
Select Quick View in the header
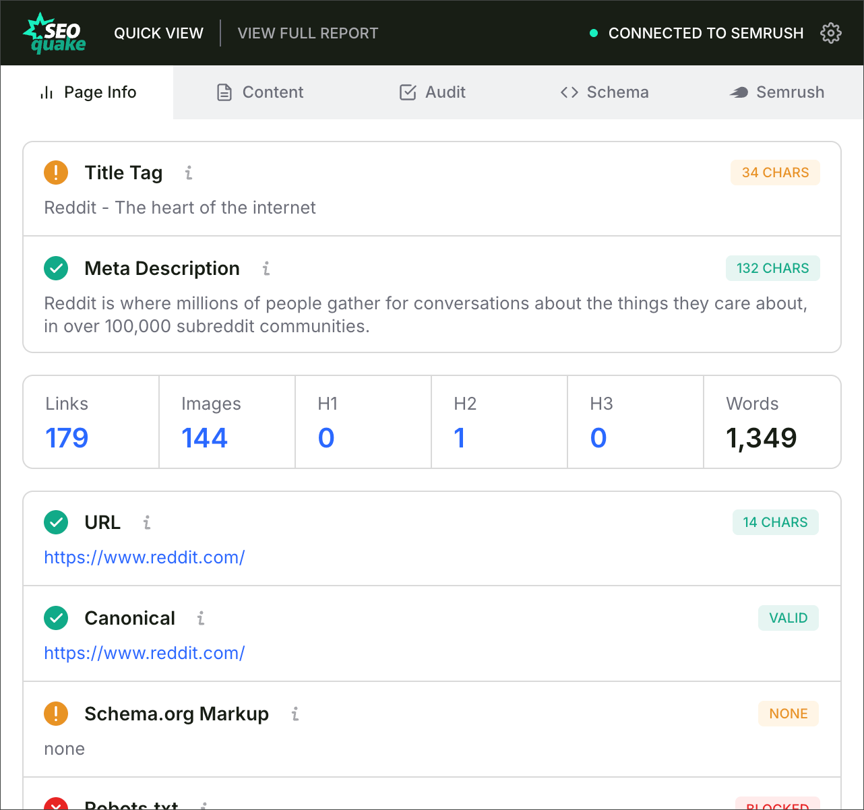158,33
